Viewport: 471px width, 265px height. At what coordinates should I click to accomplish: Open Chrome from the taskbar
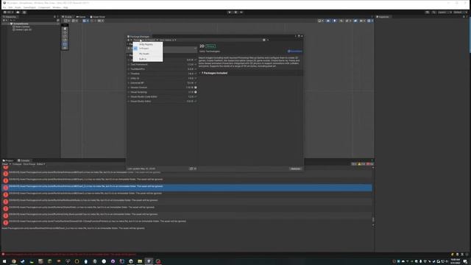click(13, 261)
